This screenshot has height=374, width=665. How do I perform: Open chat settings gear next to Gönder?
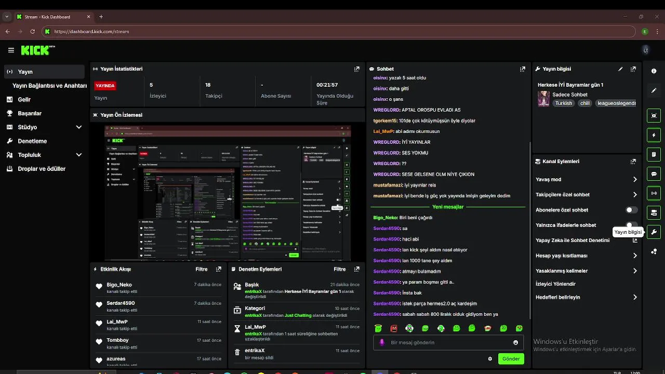point(490,358)
